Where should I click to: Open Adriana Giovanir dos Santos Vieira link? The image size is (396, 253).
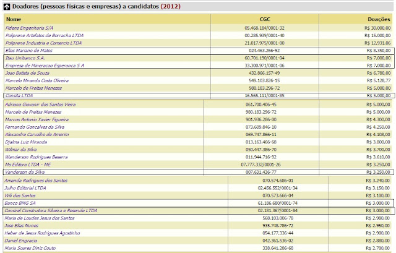click(40, 105)
